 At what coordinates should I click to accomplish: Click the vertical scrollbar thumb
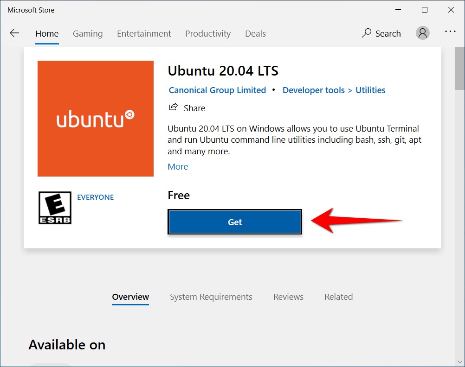tap(460, 68)
